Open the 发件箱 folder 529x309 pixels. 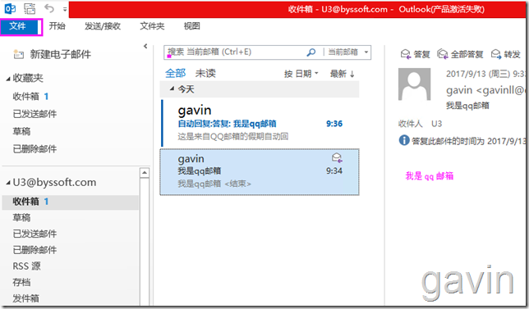point(26,298)
